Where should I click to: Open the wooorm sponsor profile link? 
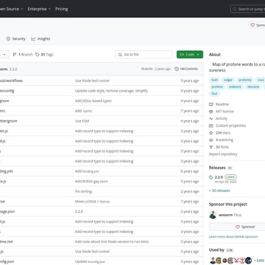pyautogui.click(x=230, y=215)
